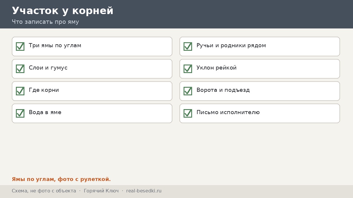Click the «Письмо исполнителю» item label

click(228, 112)
